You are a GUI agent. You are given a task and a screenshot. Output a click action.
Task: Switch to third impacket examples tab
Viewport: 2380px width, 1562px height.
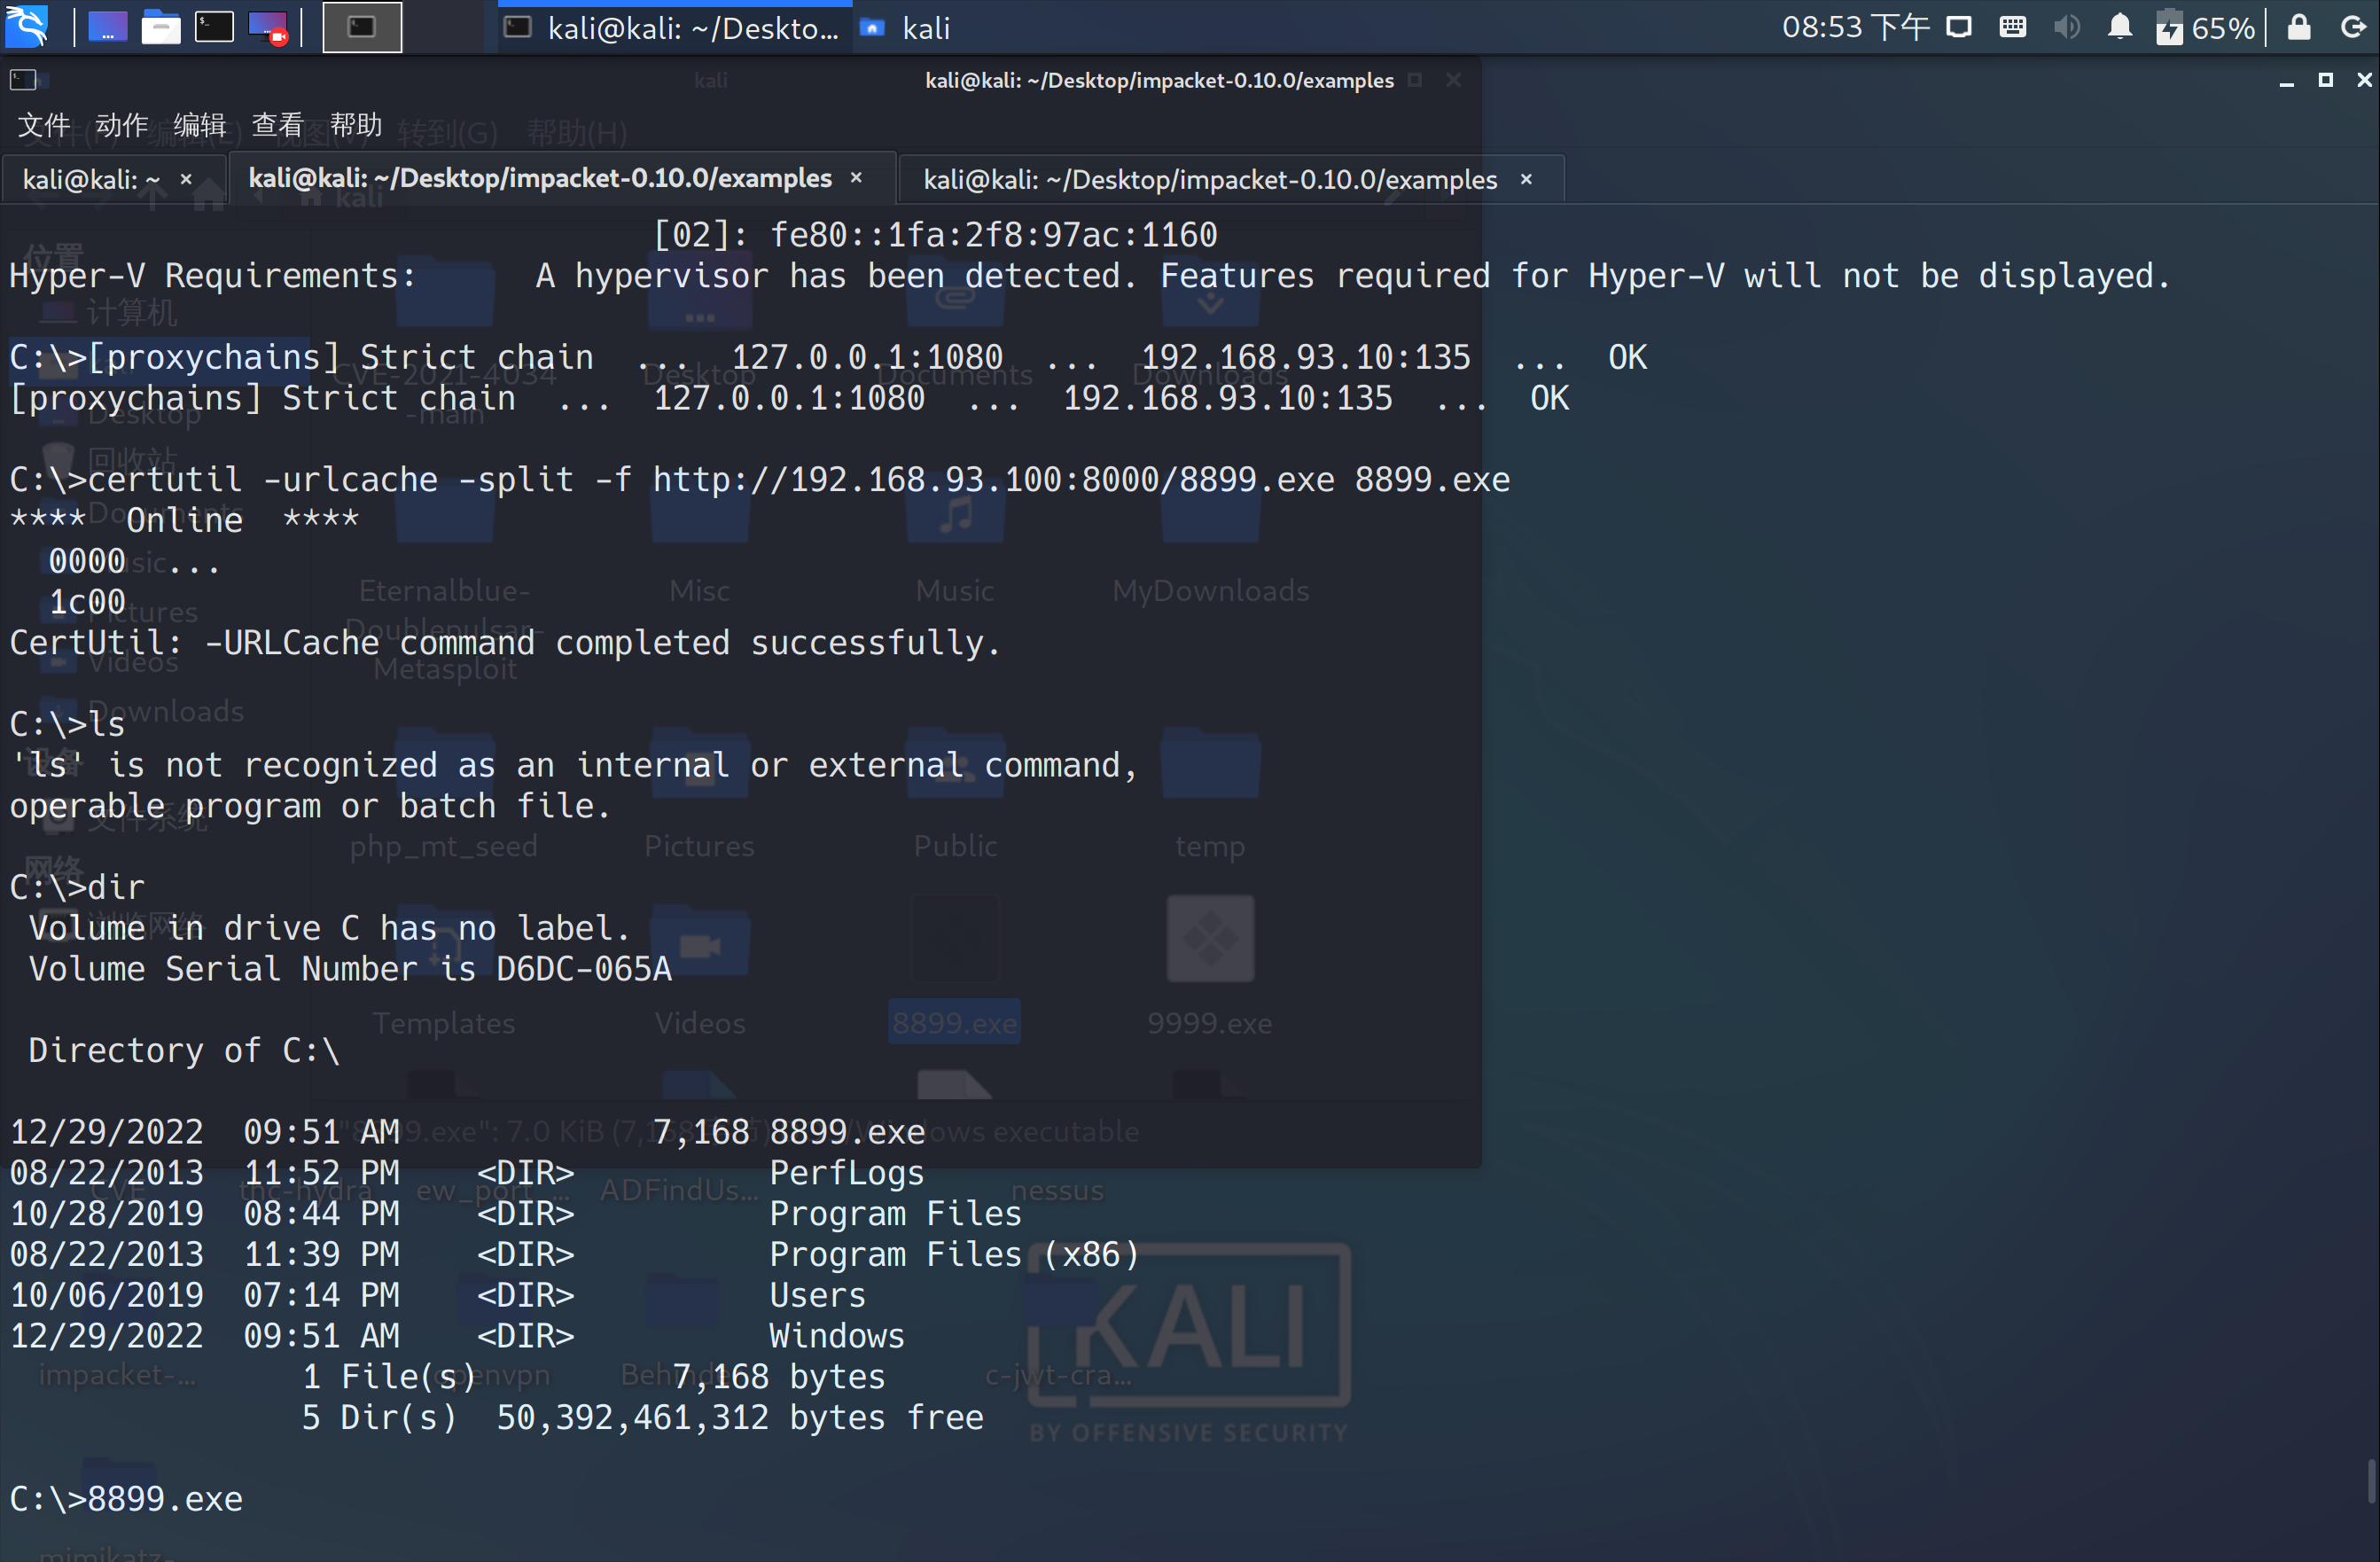1209,180
